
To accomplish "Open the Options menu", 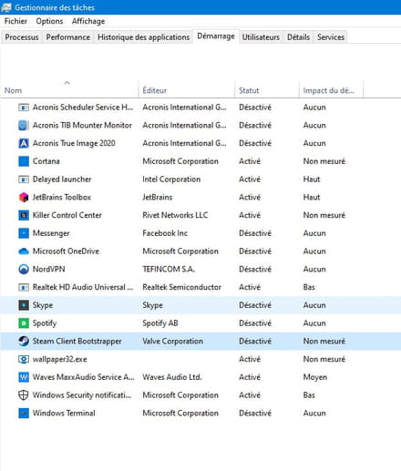I will [x=49, y=21].
